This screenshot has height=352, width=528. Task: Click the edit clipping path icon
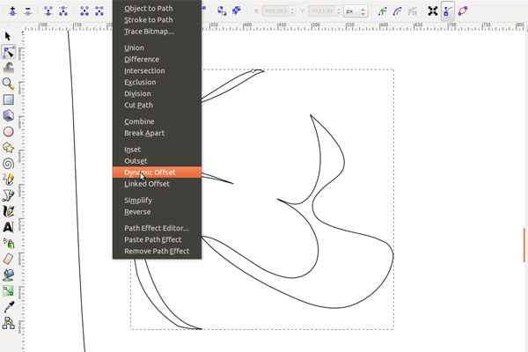(382, 11)
